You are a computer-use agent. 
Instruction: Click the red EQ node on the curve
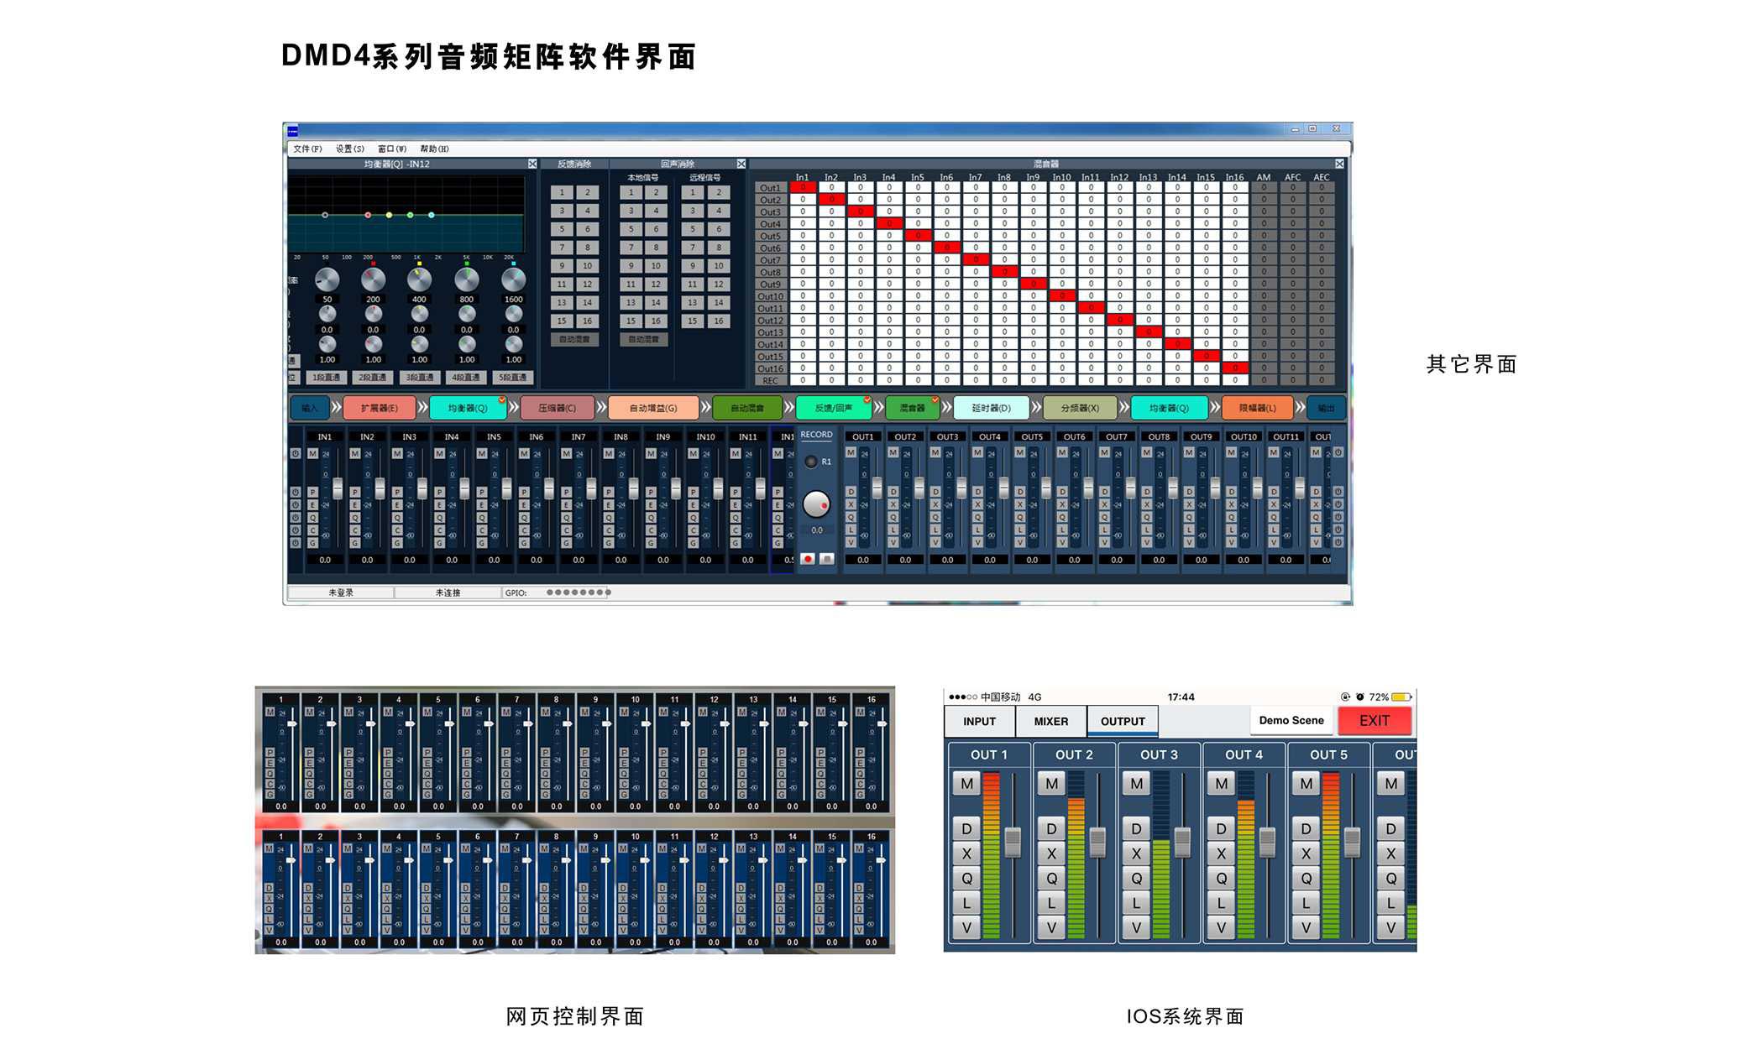point(368,216)
